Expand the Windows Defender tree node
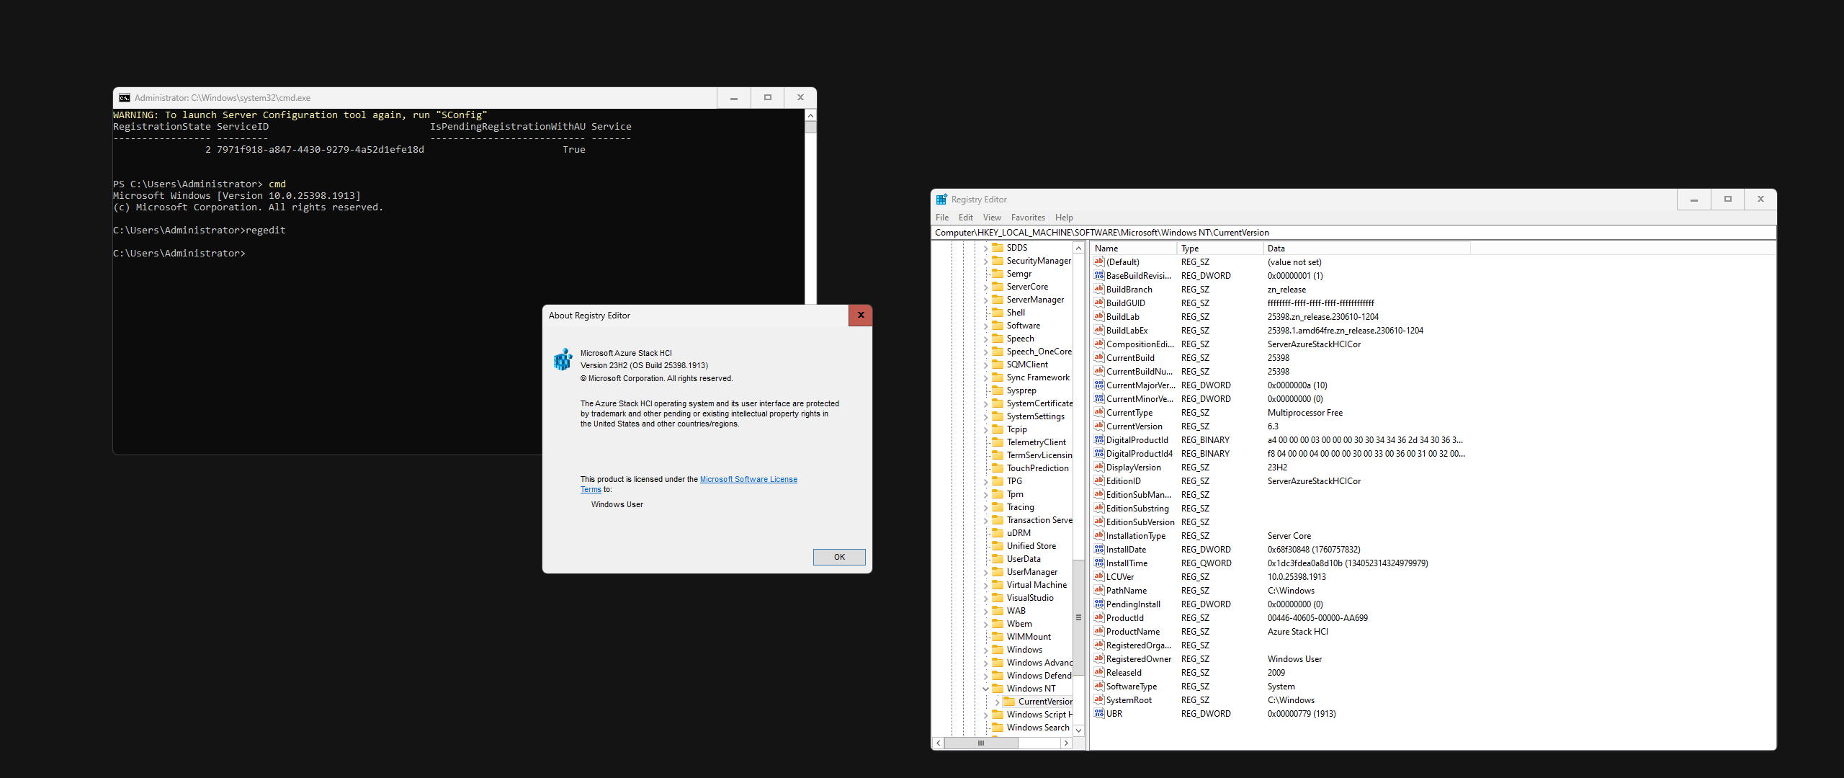 [x=985, y=676]
